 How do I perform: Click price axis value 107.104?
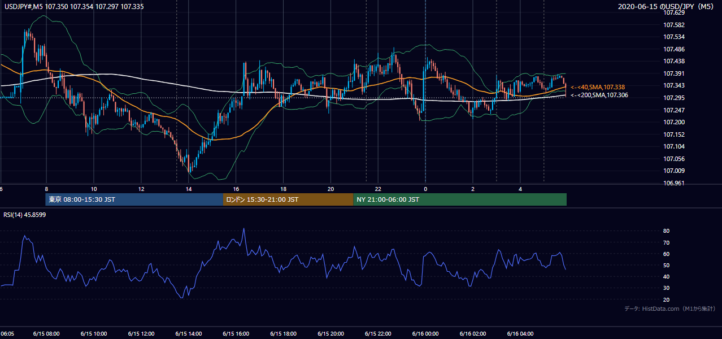coord(675,146)
